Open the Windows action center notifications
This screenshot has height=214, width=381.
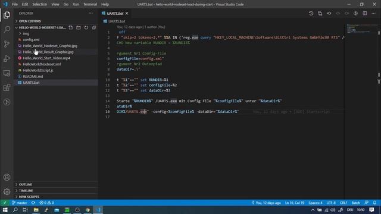tap(371, 210)
